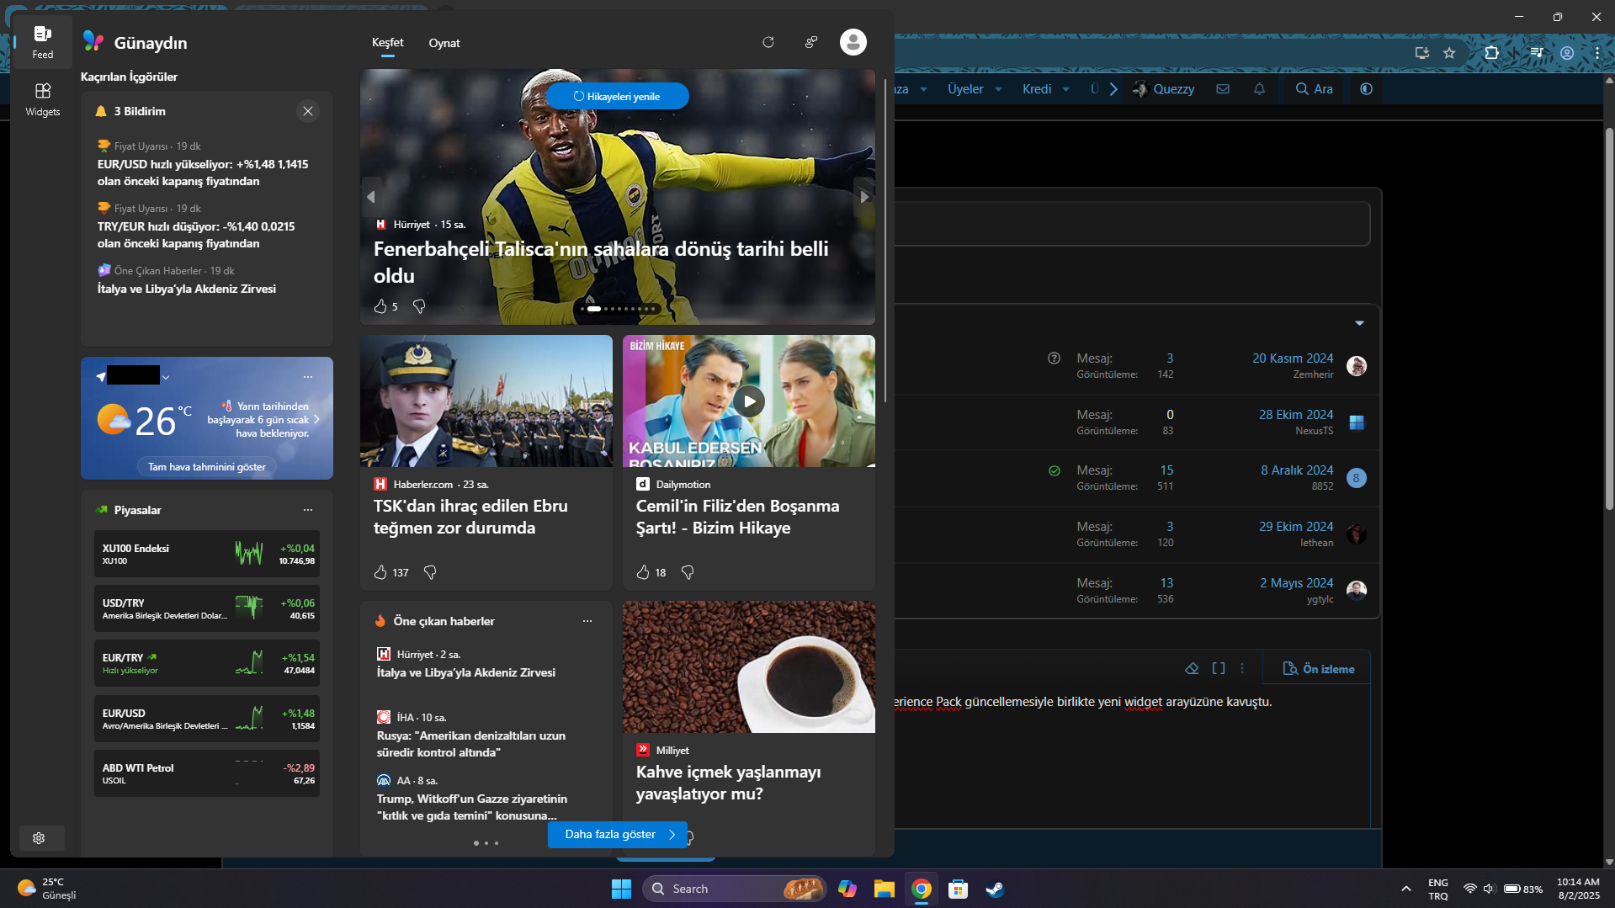
Task: Open Piyasalar widget more options
Action: coord(308,510)
